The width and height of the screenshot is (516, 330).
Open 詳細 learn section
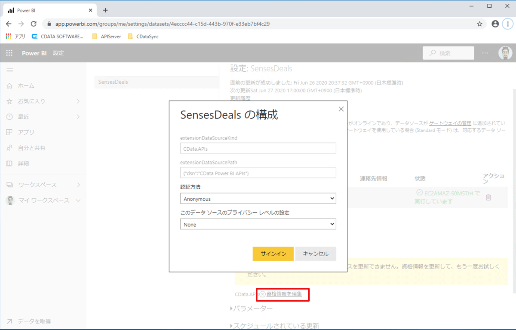coord(23,163)
